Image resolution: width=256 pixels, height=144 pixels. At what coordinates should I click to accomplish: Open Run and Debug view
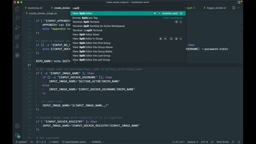pos(17,27)
